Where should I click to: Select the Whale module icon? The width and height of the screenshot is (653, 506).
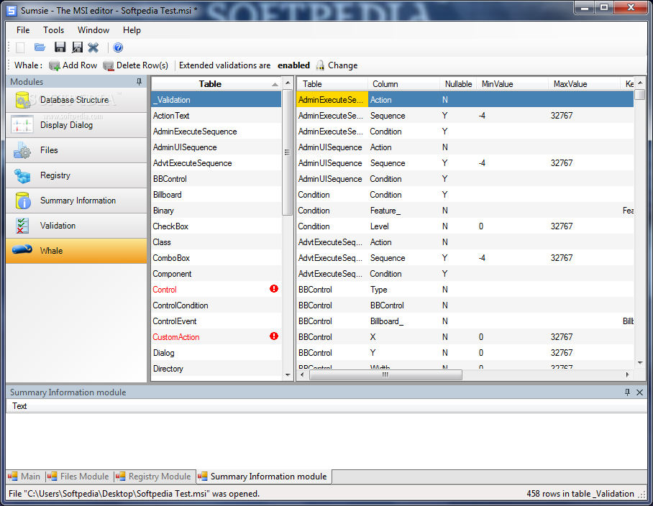(x=22, y=249)
